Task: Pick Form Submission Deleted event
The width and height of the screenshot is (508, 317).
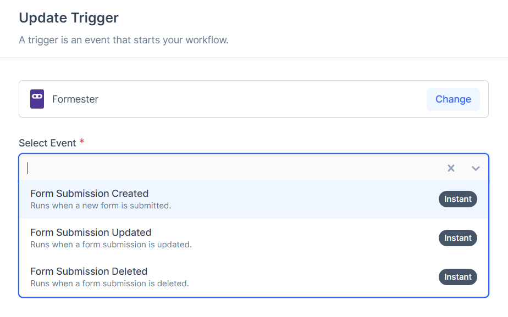Action: [x=89, y=271]
